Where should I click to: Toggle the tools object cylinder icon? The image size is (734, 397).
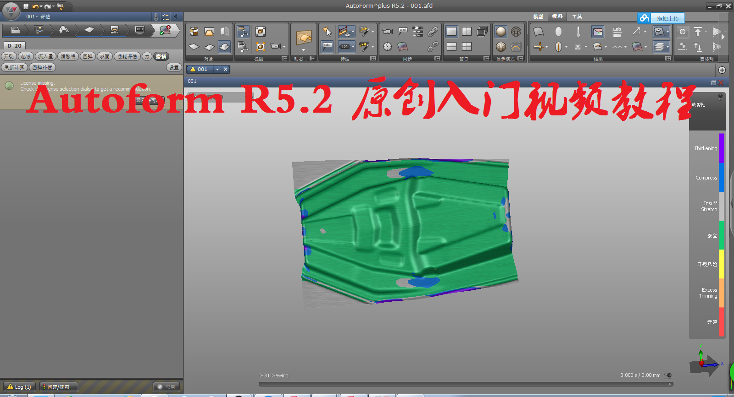(x=194, y=32)
